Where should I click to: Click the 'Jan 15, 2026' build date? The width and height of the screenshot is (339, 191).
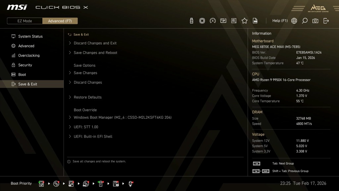pyautogui.click(x=306, y=58)
